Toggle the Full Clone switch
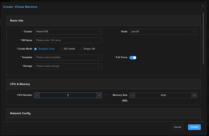The width and height of the screenshot is (209, 136). click(x=133, y=57)
